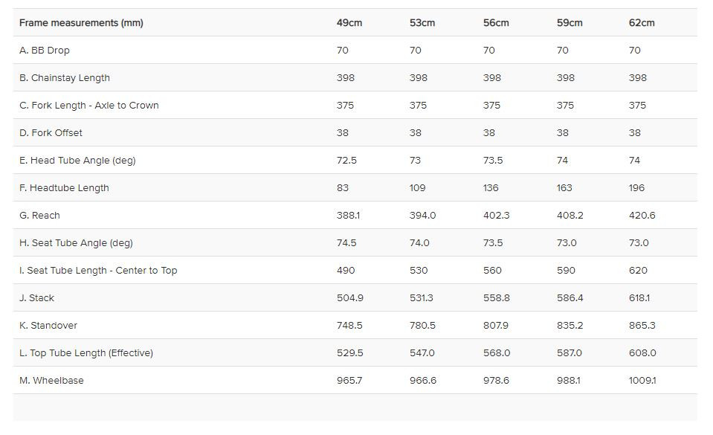Image resolution: width=713 pixels, height=435 pixels.
Task: Click the Seat Tube Length value 560
Action: 492,271
